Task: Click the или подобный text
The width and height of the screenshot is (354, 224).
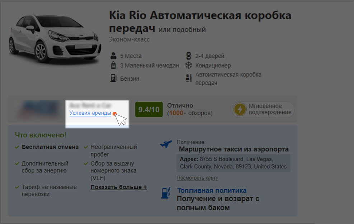Action: [182, 29]
